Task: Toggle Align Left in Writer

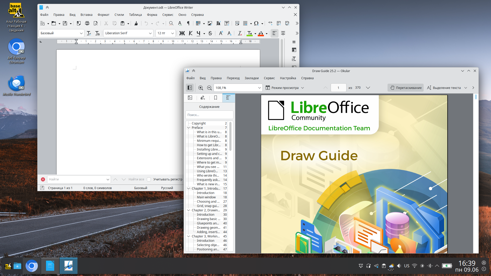Action: point(274,33)
